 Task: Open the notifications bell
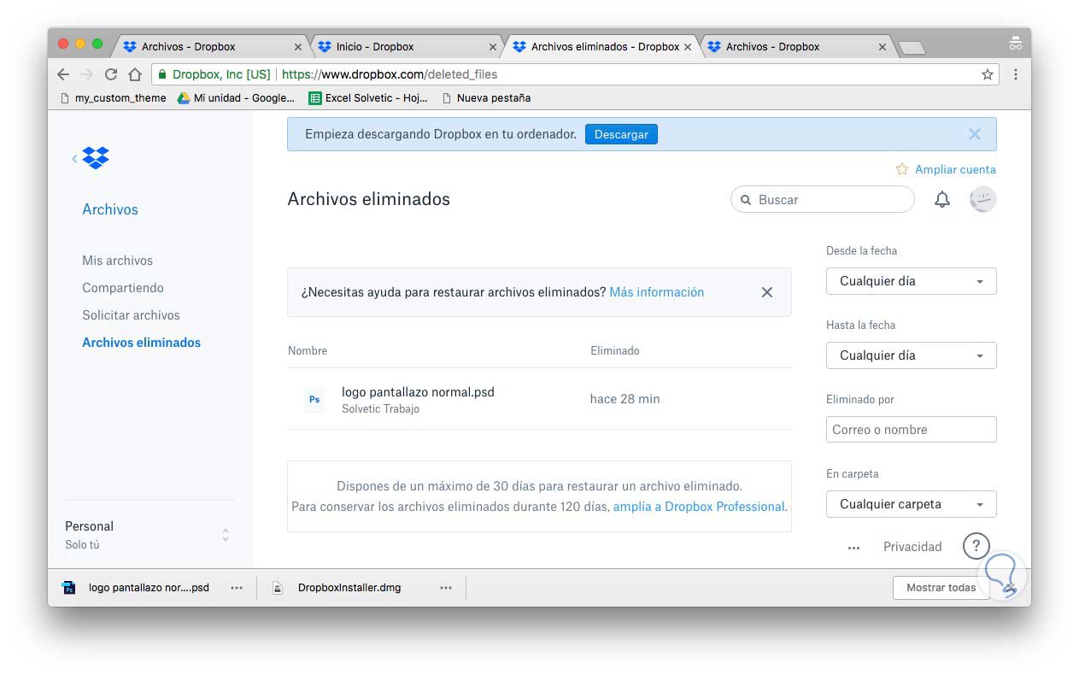941,200
